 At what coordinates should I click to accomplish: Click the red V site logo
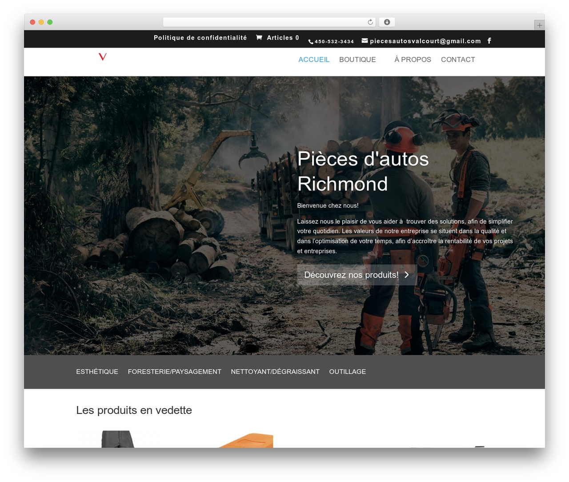(103, 56)
